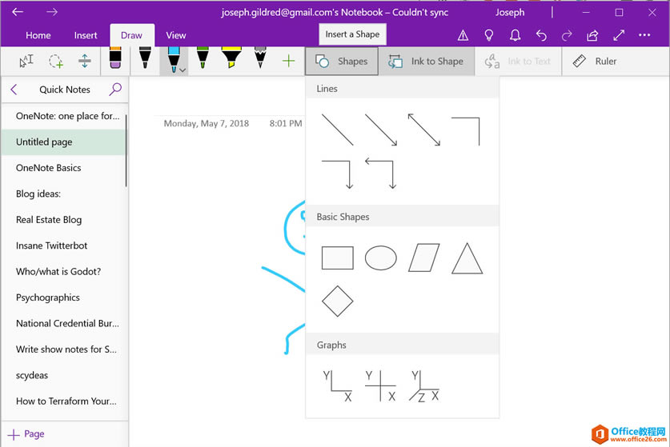670x447 pixels.
Task: Insert a triangle shape
Action: pyautogui.click(x=467, y=257)
